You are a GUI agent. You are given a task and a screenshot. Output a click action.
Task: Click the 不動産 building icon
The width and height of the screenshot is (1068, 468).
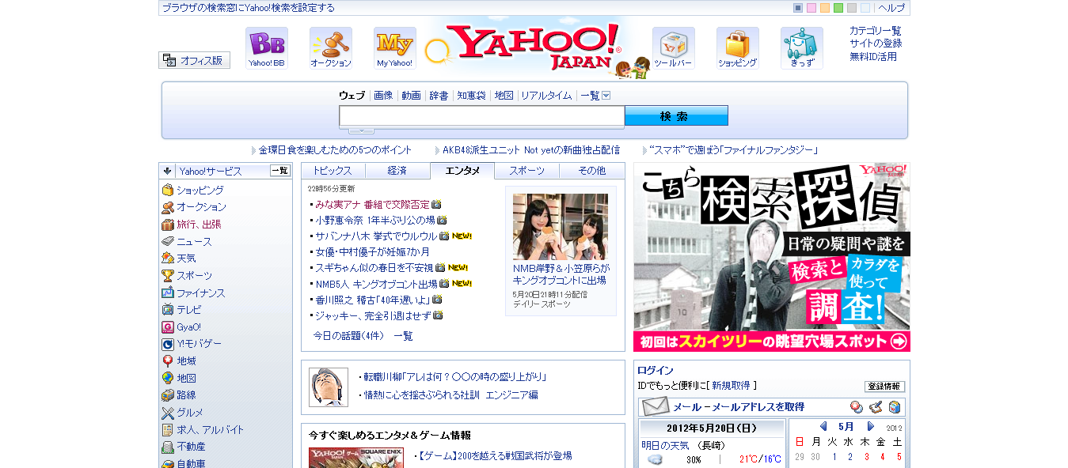coord(168,447)
